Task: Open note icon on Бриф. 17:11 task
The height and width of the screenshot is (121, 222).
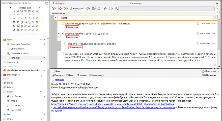Action: [x=214, y=65]
